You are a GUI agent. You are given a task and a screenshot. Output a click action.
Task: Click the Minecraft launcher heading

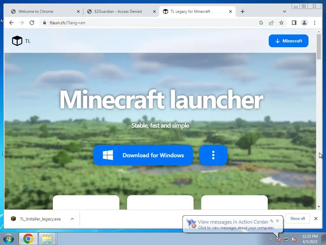pyautogui.click(x=161, y=100)
